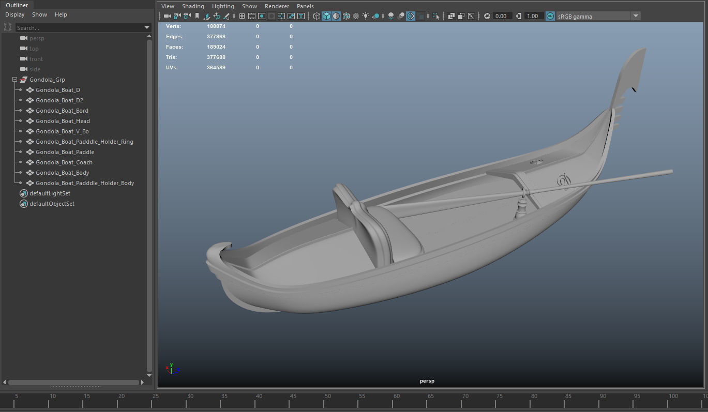Click the X-Ray Active Components icon
The width and height of the screenshot is (708, 412).
(461, 16)
